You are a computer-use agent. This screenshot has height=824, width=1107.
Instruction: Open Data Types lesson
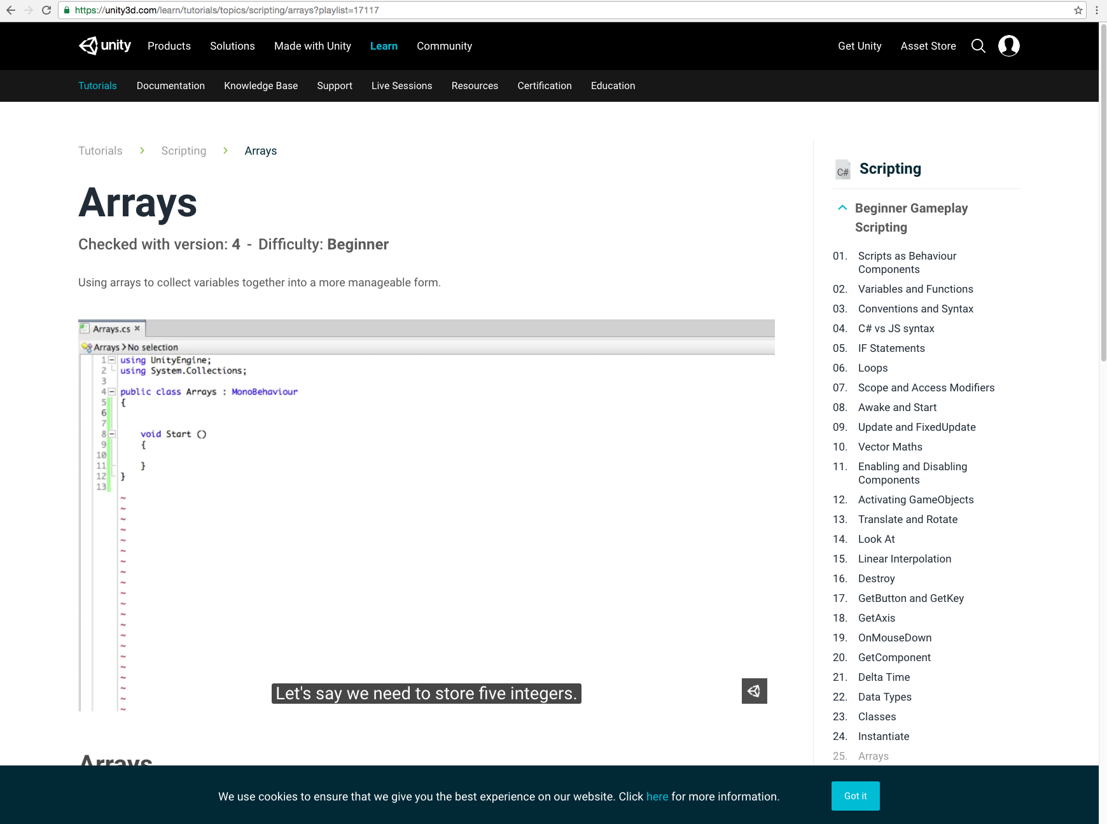pos(884,697)
